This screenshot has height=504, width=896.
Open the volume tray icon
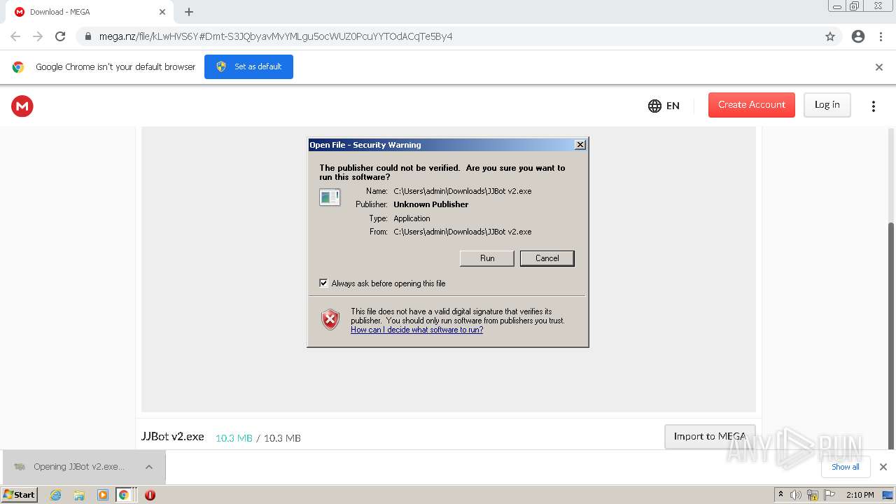(796, 495)
